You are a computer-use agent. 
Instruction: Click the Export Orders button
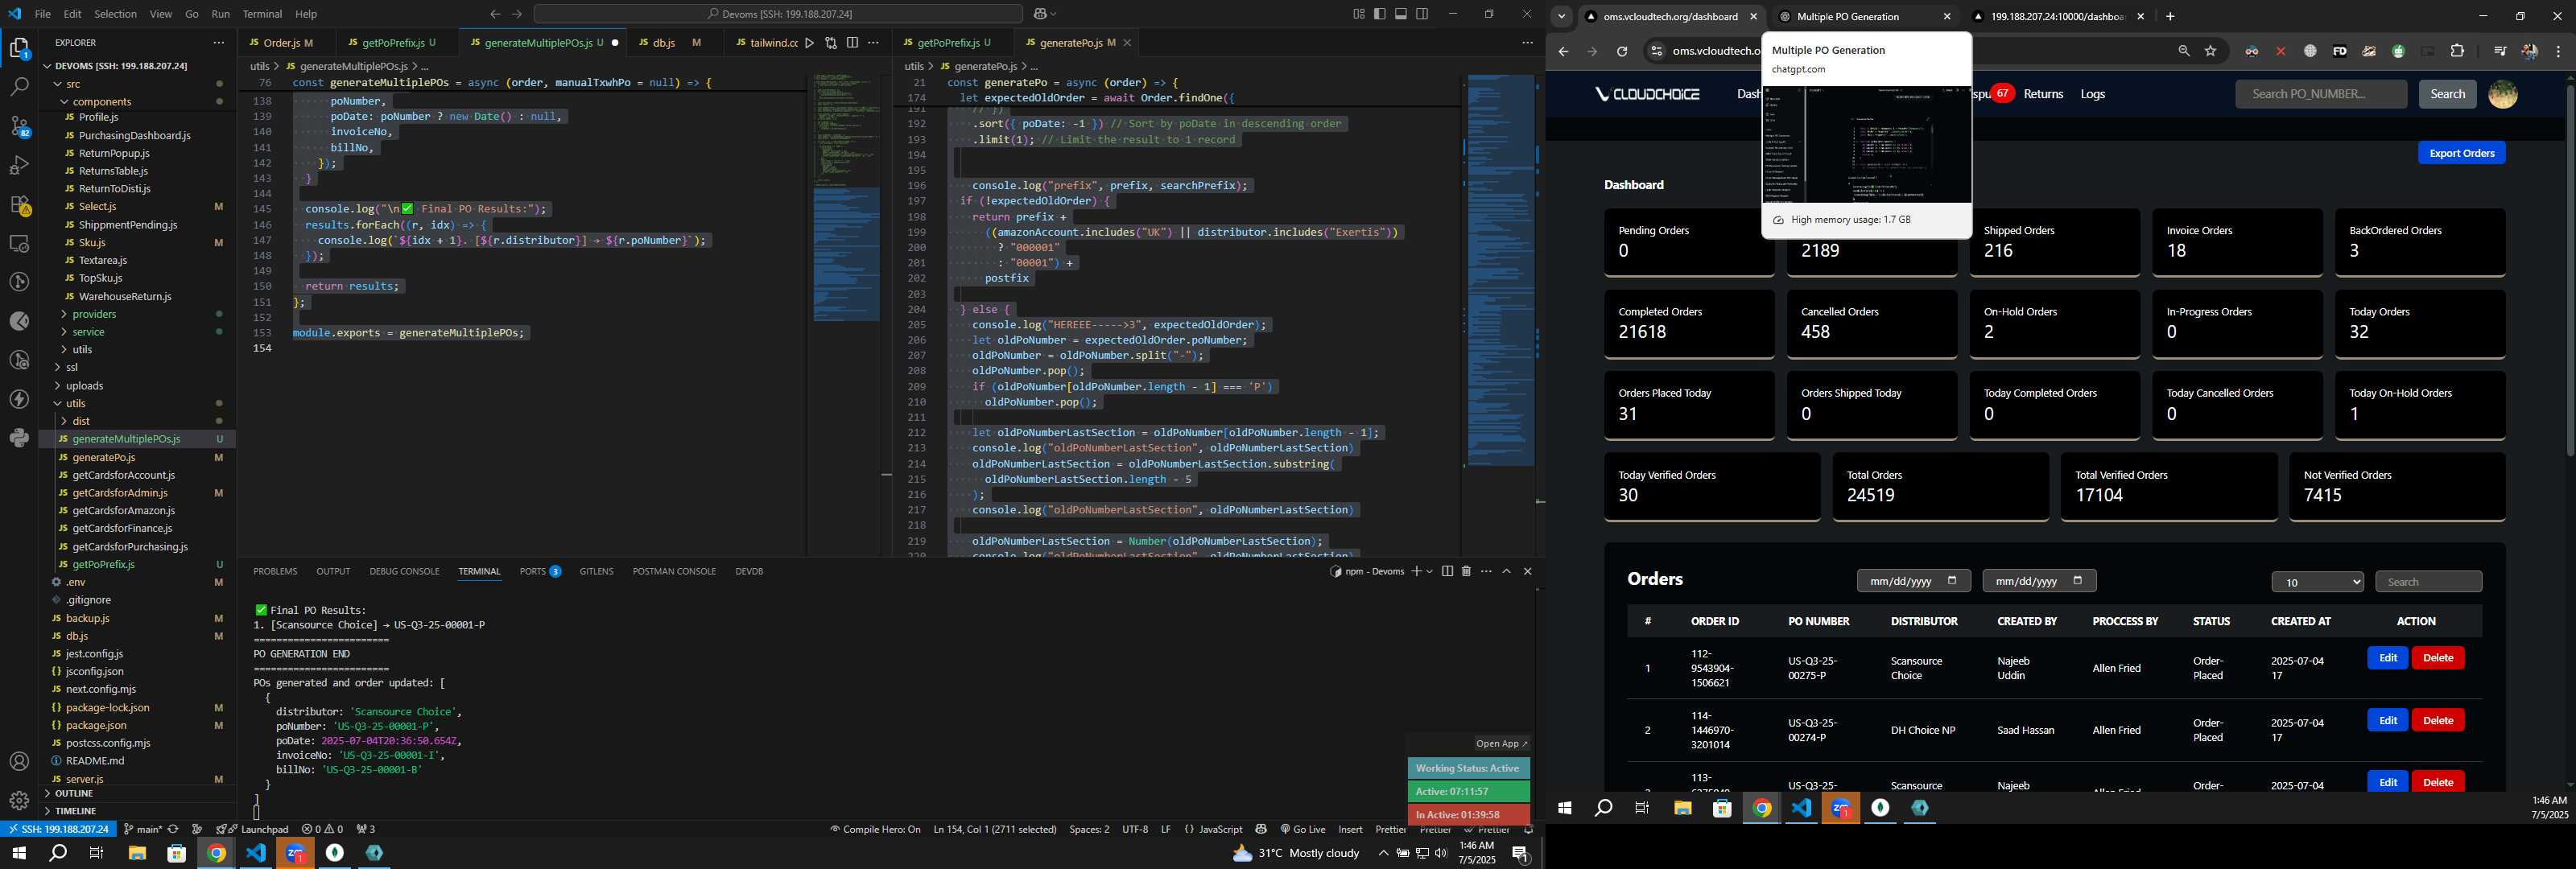(x=2461, y=153)
